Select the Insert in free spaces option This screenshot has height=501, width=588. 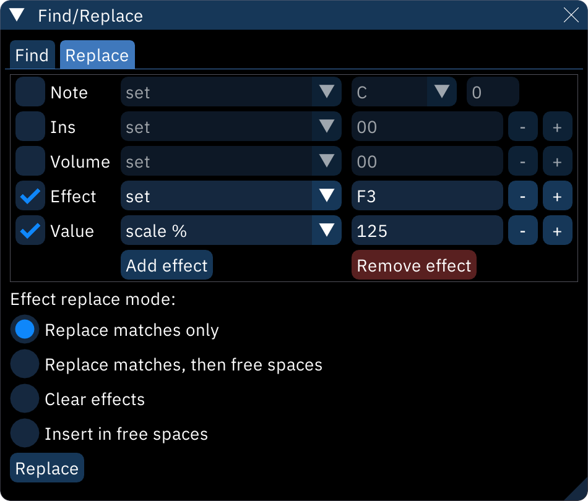[24, 433]
